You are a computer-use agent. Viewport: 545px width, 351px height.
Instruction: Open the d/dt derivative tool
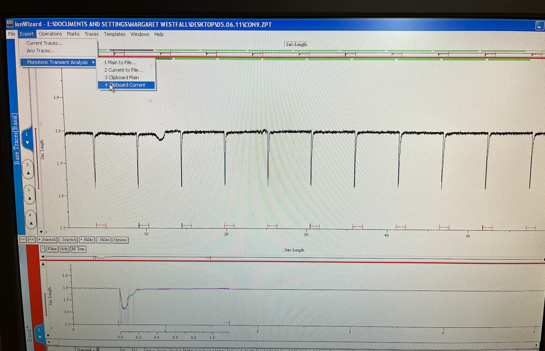pyautogui.click(x=64, y=249)
